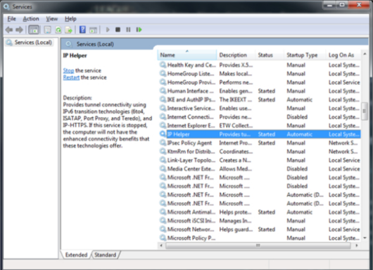The image size is (373, 270).
Task: Click the Stop Service square icon
Action: click(118, 30)
